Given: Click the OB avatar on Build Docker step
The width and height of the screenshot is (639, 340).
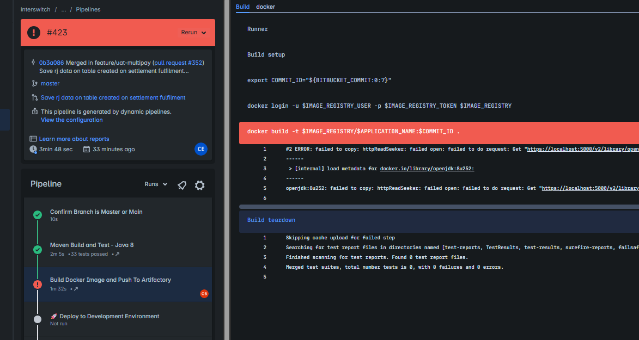Looking at the screenshot, I should click(204, 294).
